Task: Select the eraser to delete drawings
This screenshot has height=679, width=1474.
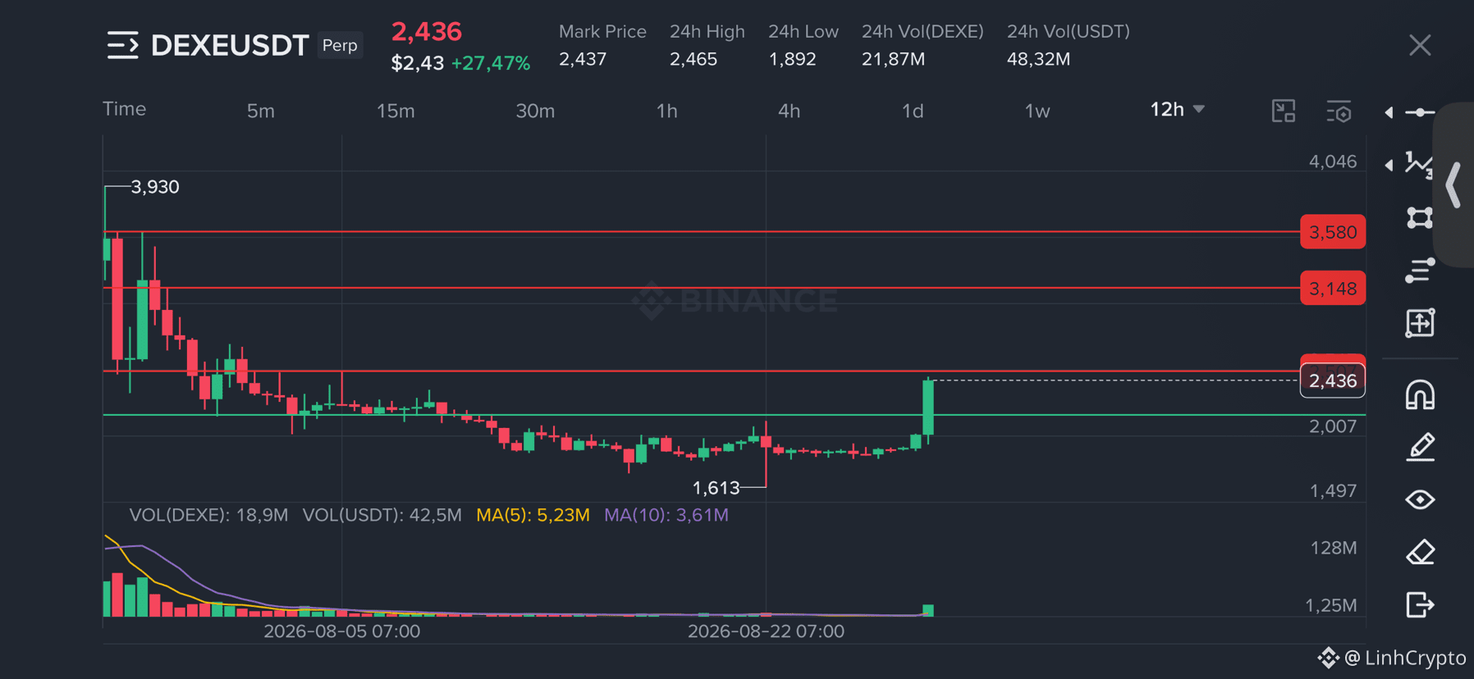Action: [x=1420, y=552]
